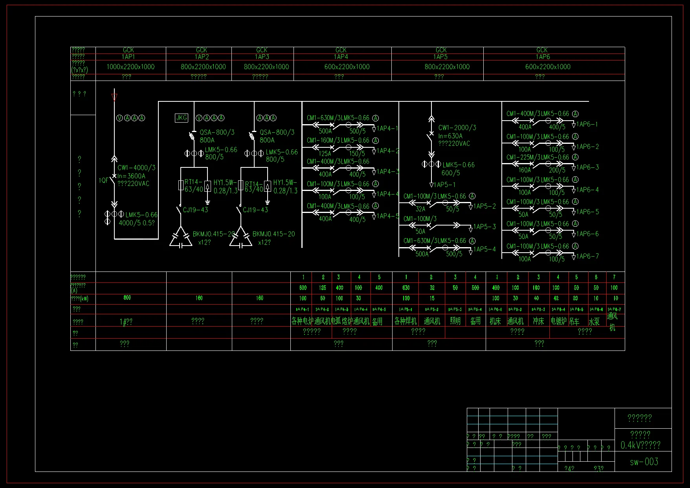Select the CW1-2000/3 breaker label

[x=457, y=128]
